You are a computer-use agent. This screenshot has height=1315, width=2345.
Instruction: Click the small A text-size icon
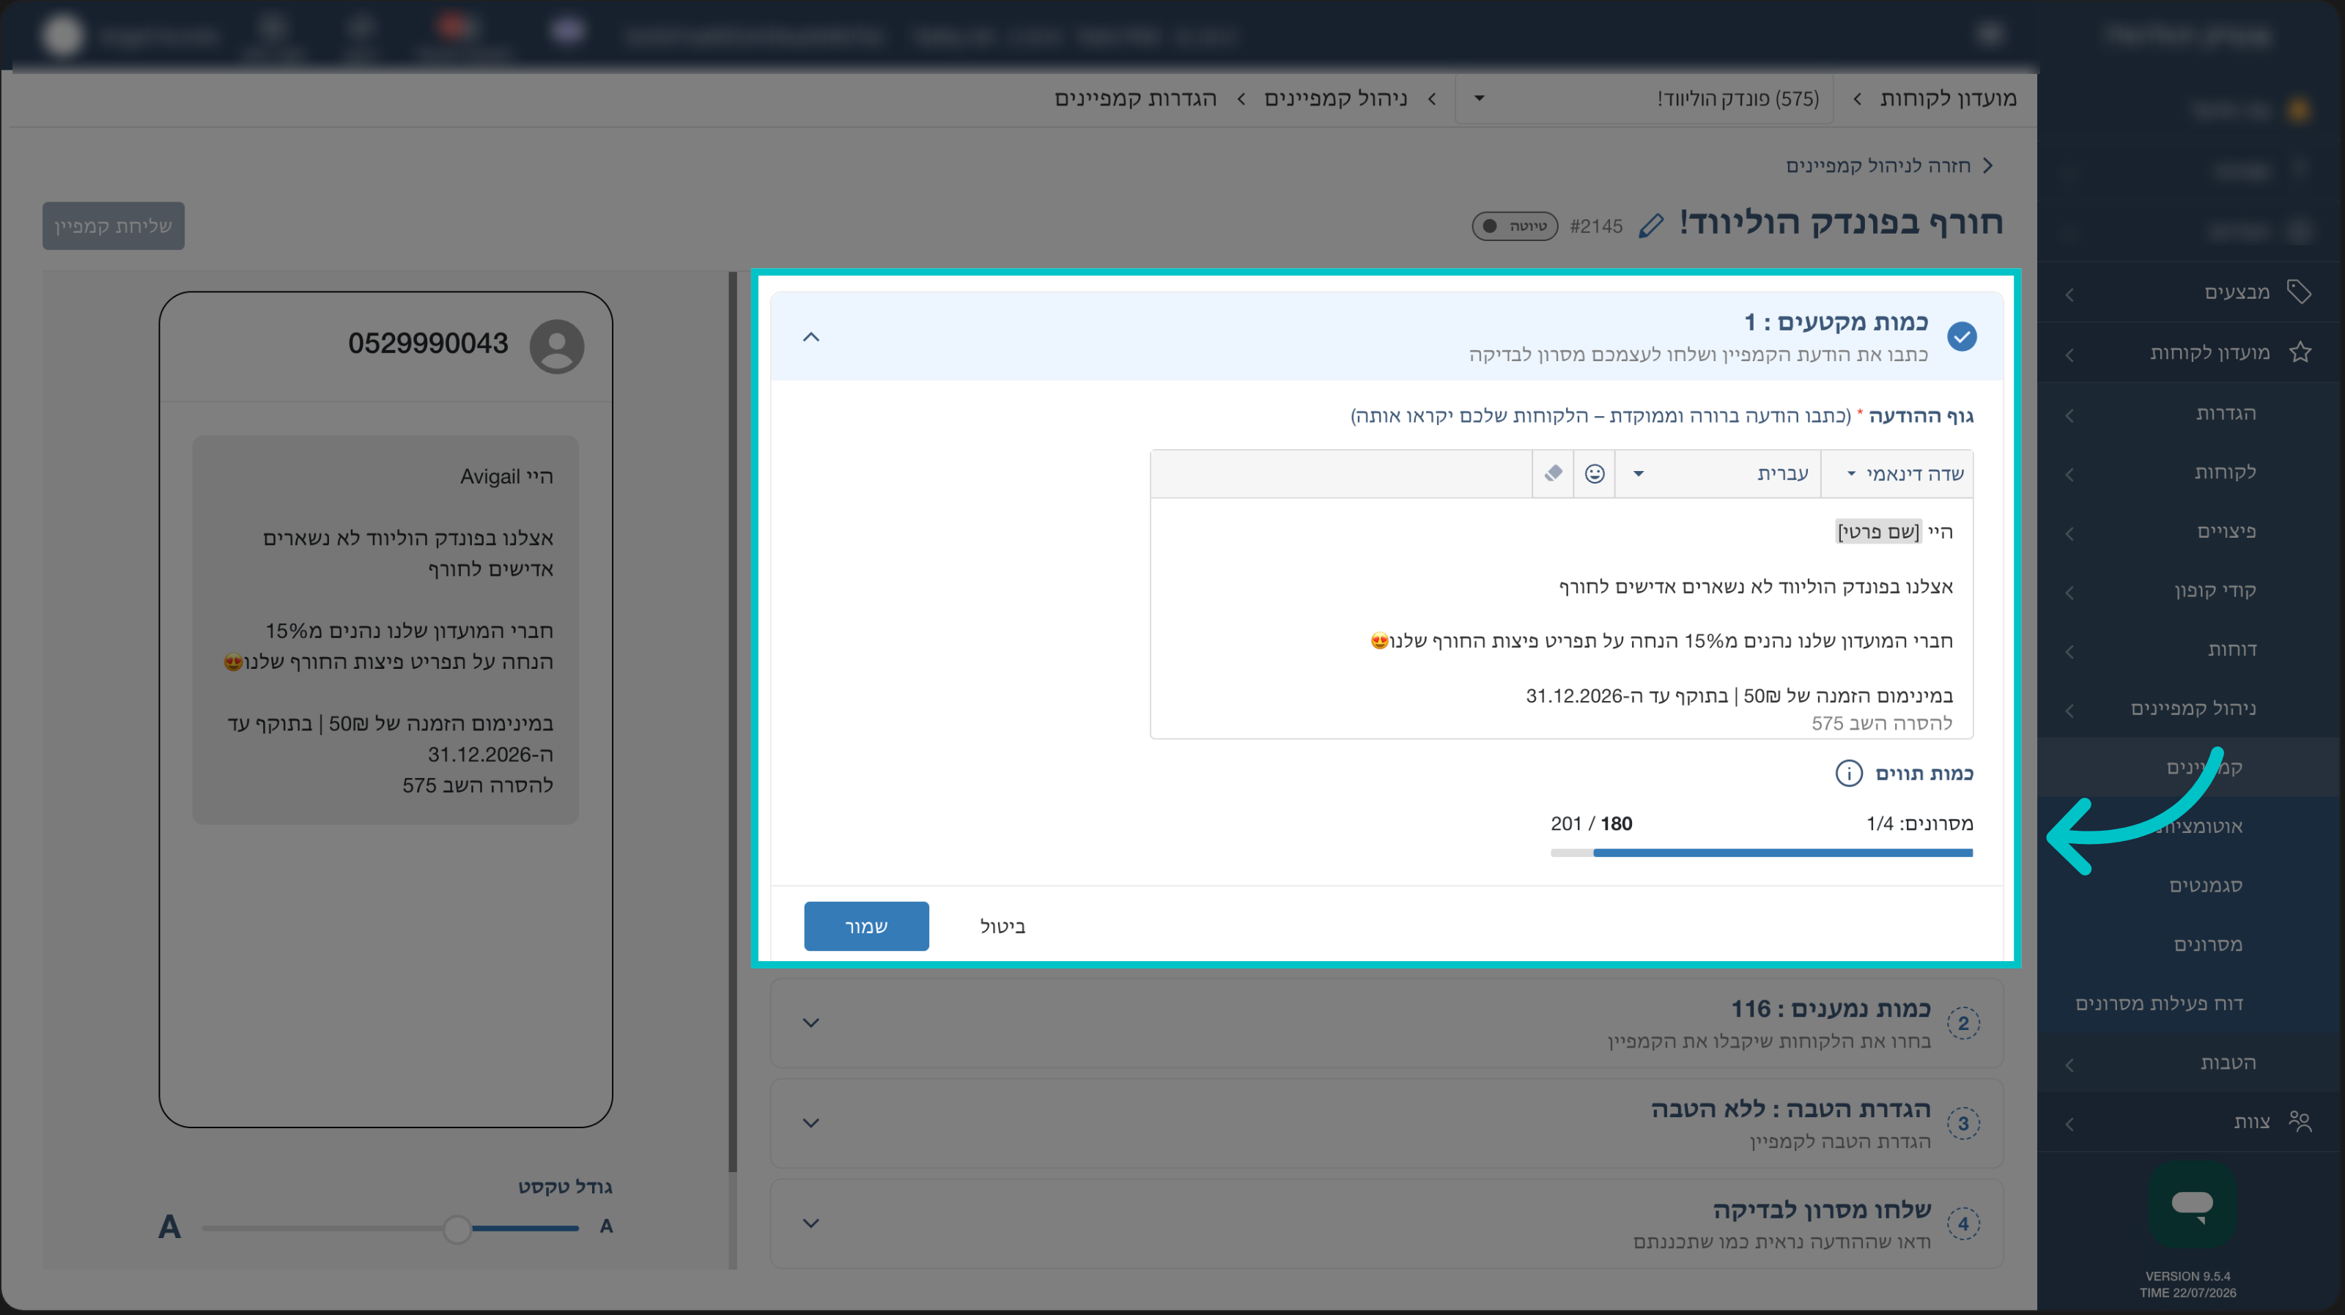[606, 1227]
